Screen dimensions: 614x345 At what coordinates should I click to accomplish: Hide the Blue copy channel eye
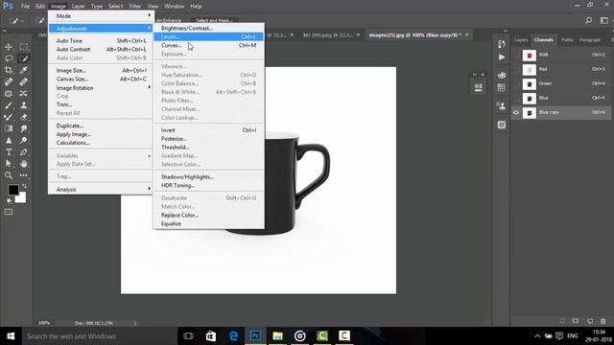(x=516, y=113)
